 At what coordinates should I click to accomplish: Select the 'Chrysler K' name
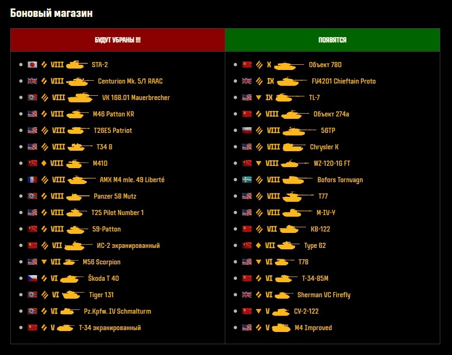click(x=324, y=147)
